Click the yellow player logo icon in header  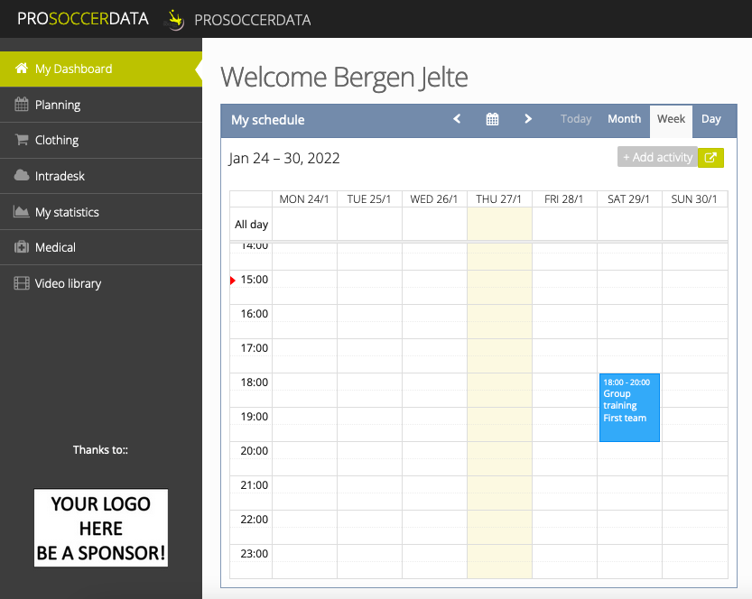[x=174, y=20]
